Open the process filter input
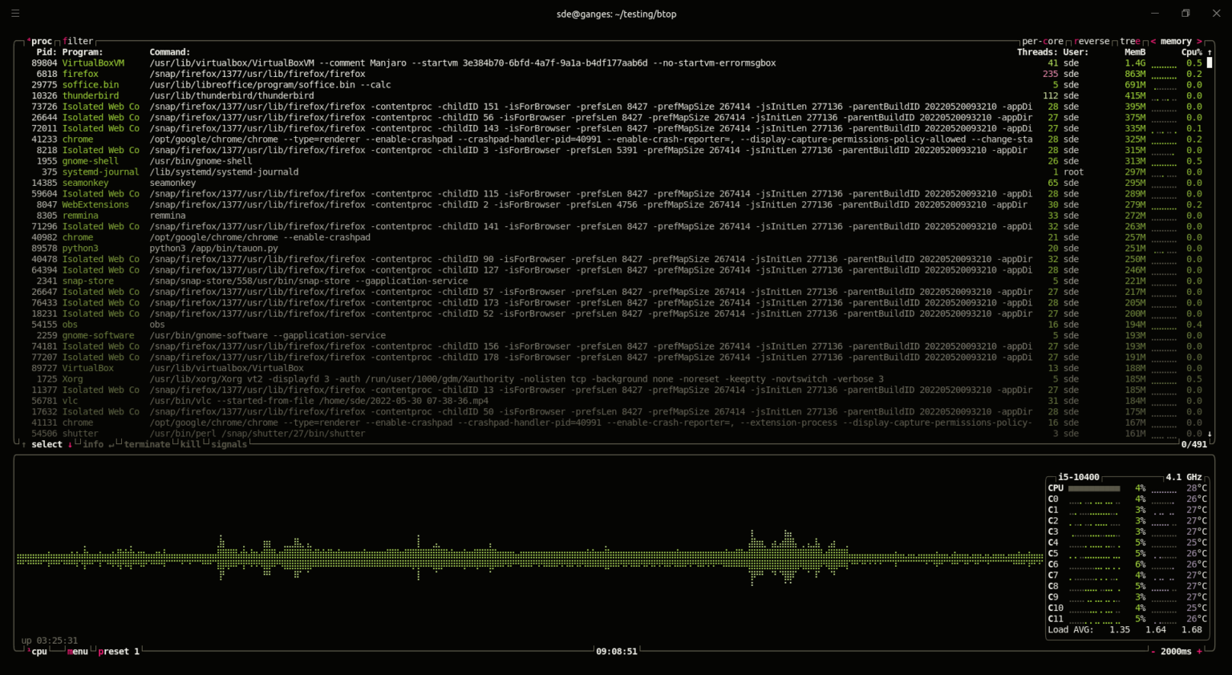Viewport: 1232px width, 675px height. (78, 41)
